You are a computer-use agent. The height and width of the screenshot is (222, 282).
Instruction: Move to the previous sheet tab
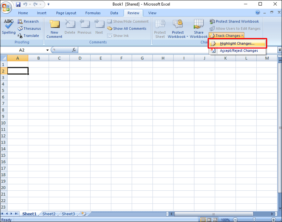[7, 214]
